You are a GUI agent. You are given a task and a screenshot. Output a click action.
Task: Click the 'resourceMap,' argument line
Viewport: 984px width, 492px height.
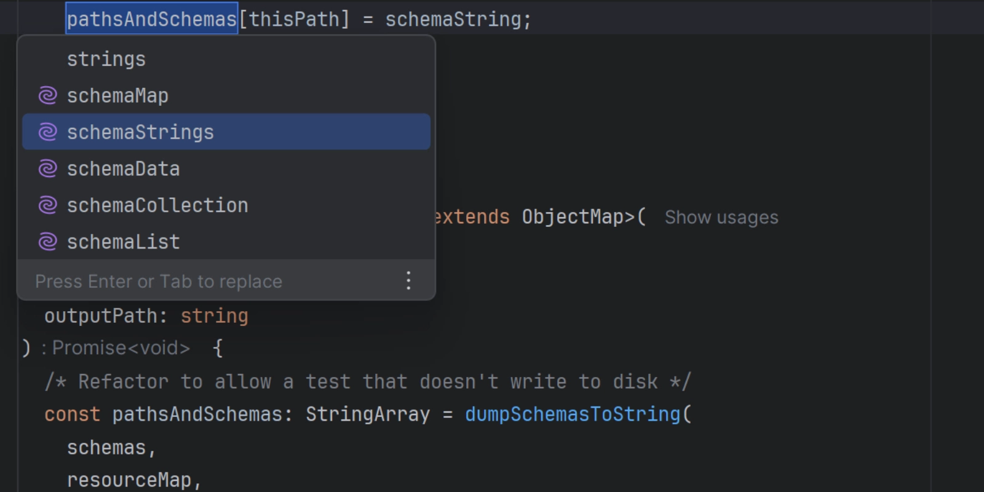[x=134, y=480]
